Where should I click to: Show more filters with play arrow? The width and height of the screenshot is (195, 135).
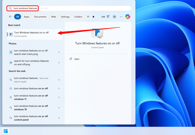point(93,17)
